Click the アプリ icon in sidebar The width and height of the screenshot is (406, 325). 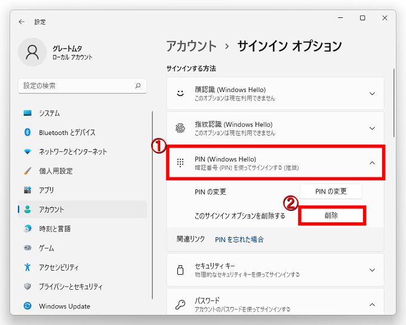tap(27, 190)
